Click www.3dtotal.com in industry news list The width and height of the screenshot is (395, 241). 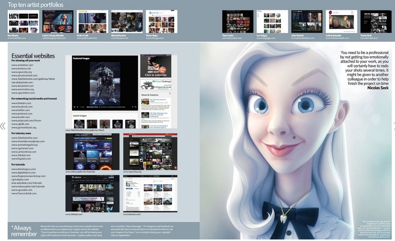click(21, 155)
